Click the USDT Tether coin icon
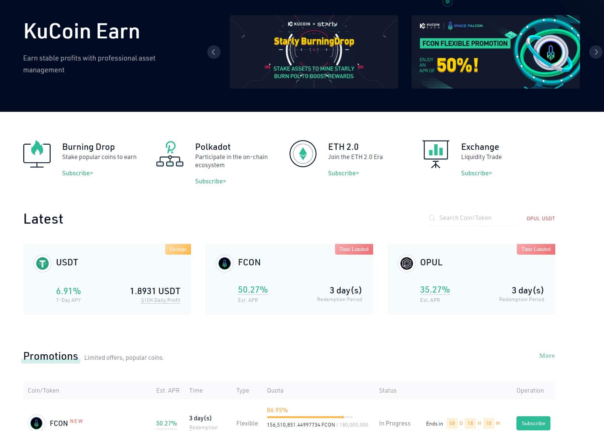 pyautogui.click(x=42, y=263)
